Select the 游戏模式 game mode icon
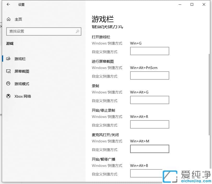212x184 pixels. click(8, 84)
